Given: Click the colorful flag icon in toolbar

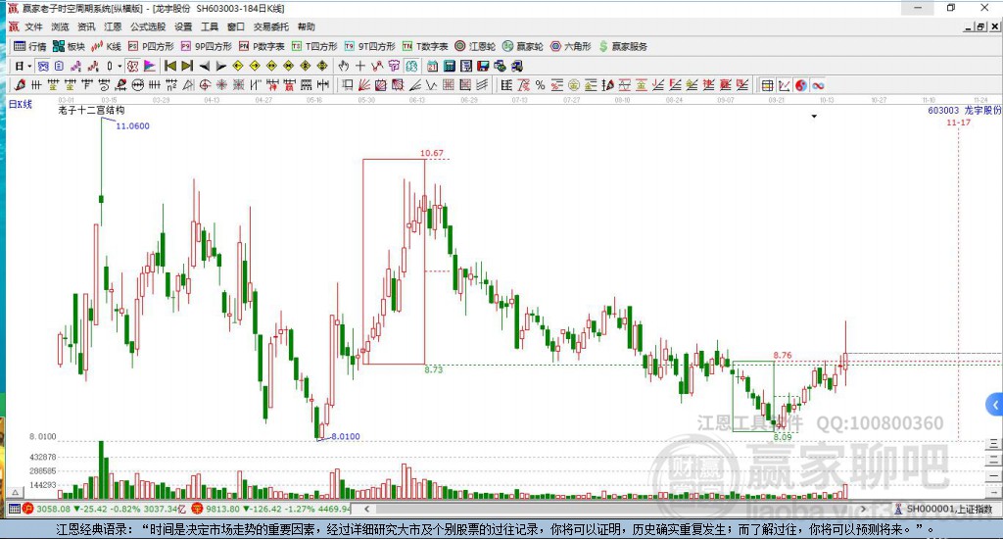Looking at the screenshot, I should pyautogui.click(x=150, y=66).
